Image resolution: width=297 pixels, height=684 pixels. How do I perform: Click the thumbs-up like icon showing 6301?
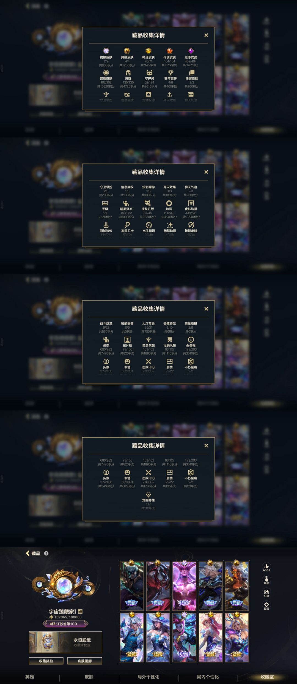tap(266, 567)
